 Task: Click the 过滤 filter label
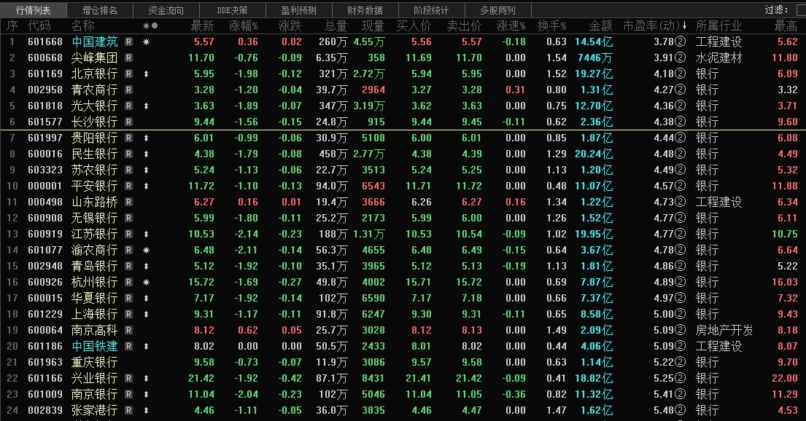(776, 9)
